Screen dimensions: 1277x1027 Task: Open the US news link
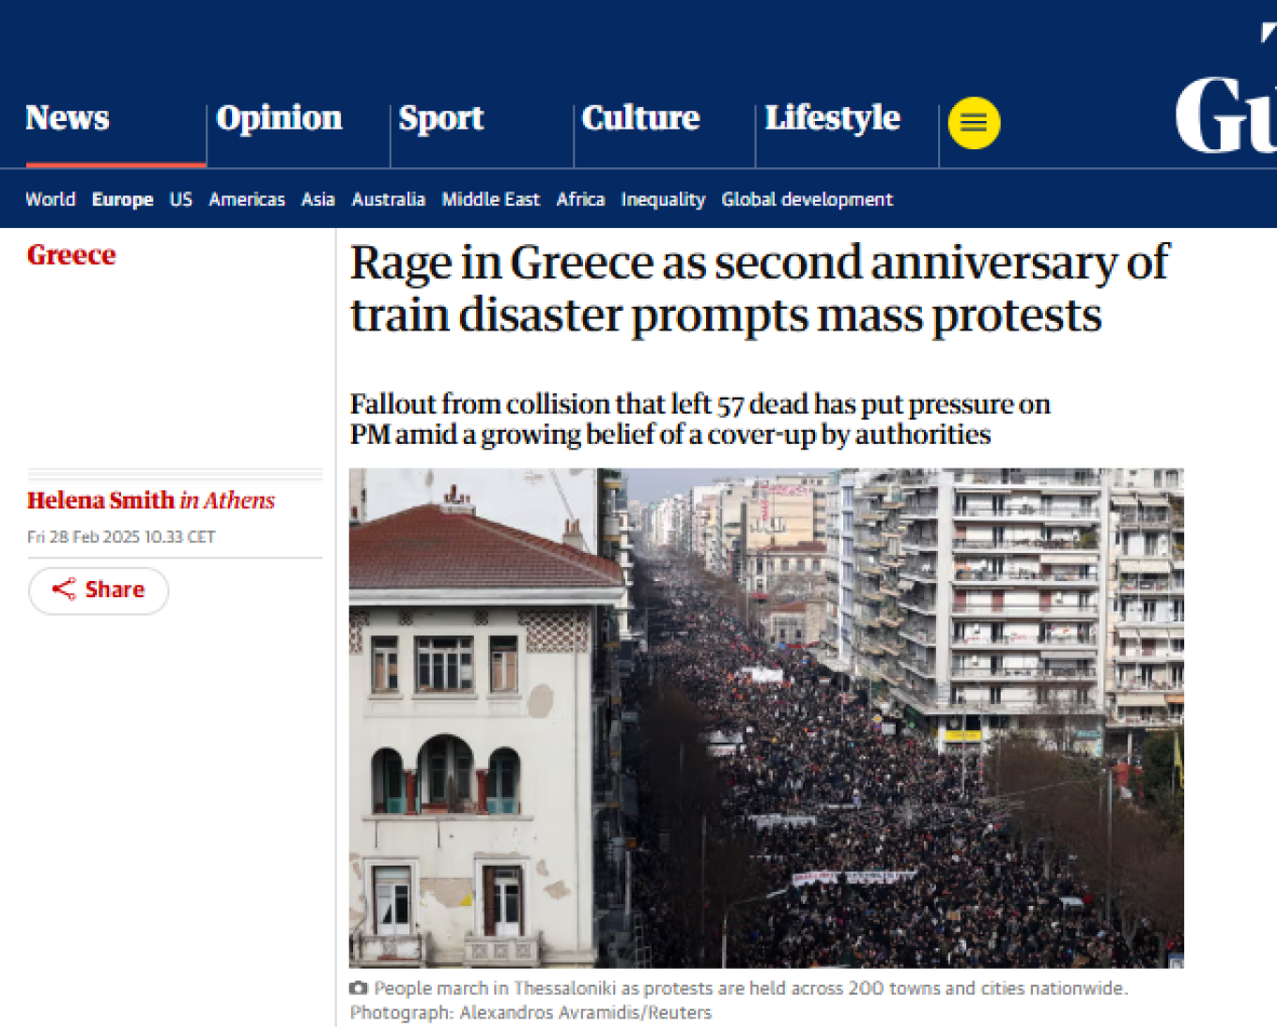tap(181, 199)
